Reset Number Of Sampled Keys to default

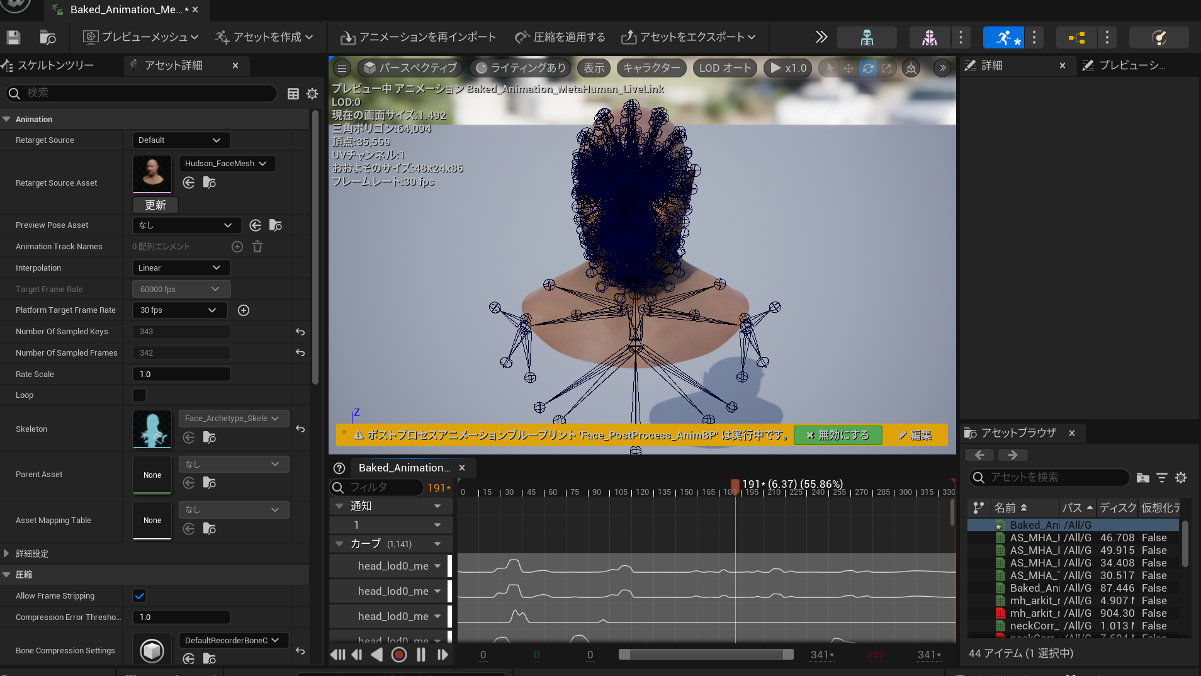(x=300, y=332)
